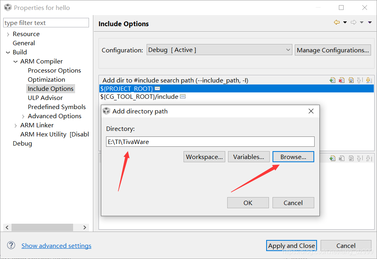Click ellipsis icon next to ${PROJECT_ROOT}
Image resolution: width=377 pixels, height=259 pixels.
[157, 88]
